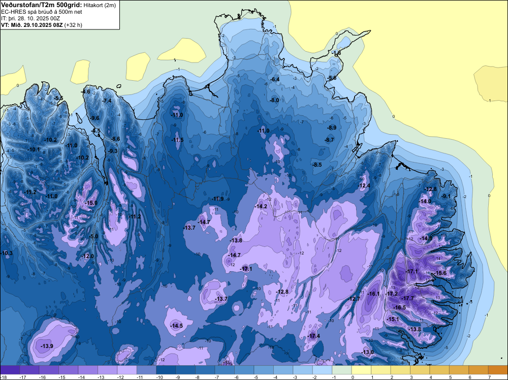
Task: Select the -1.8 temperature label
Action: tap(336, 53)
